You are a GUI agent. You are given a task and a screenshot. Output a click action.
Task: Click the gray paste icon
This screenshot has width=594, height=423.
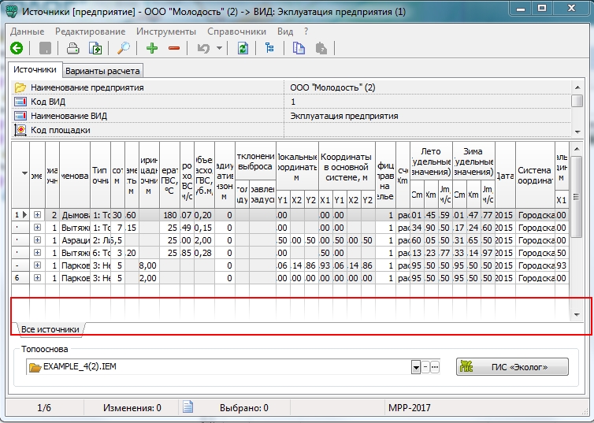click(x=321, y=48)
